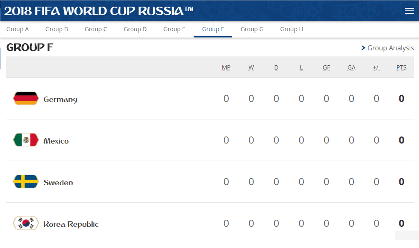Select the Group C tab
The height and width of the screenshot is (248, 419).
(96, 29)
